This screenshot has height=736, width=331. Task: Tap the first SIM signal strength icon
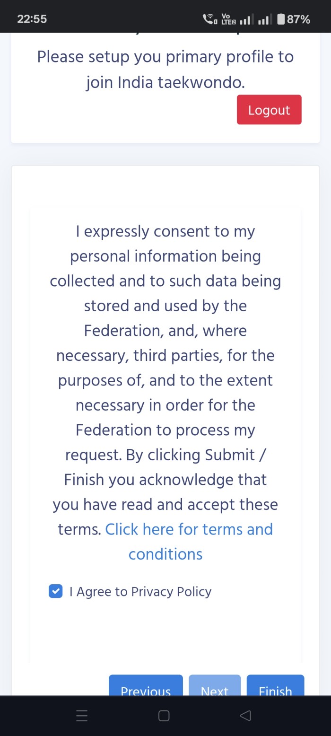tap(245, 19)
